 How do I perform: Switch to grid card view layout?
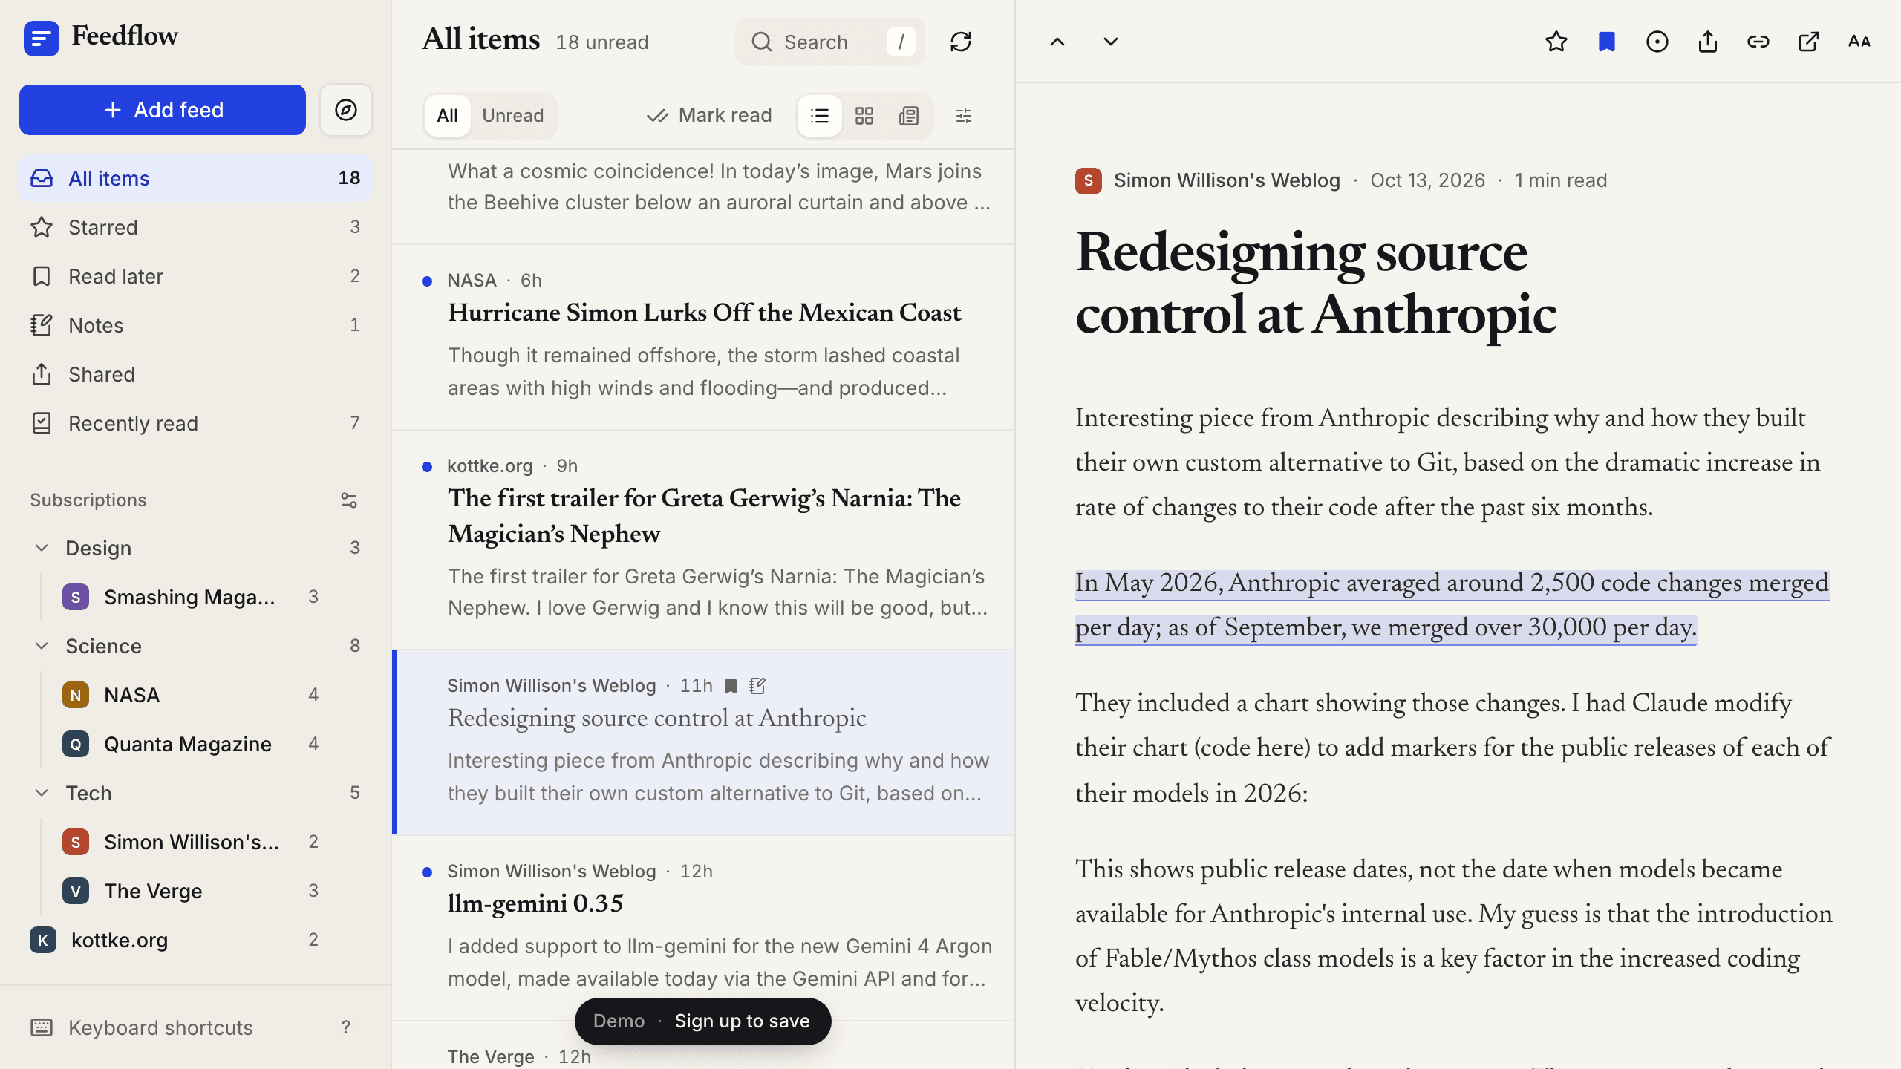(x=864, y=116)
